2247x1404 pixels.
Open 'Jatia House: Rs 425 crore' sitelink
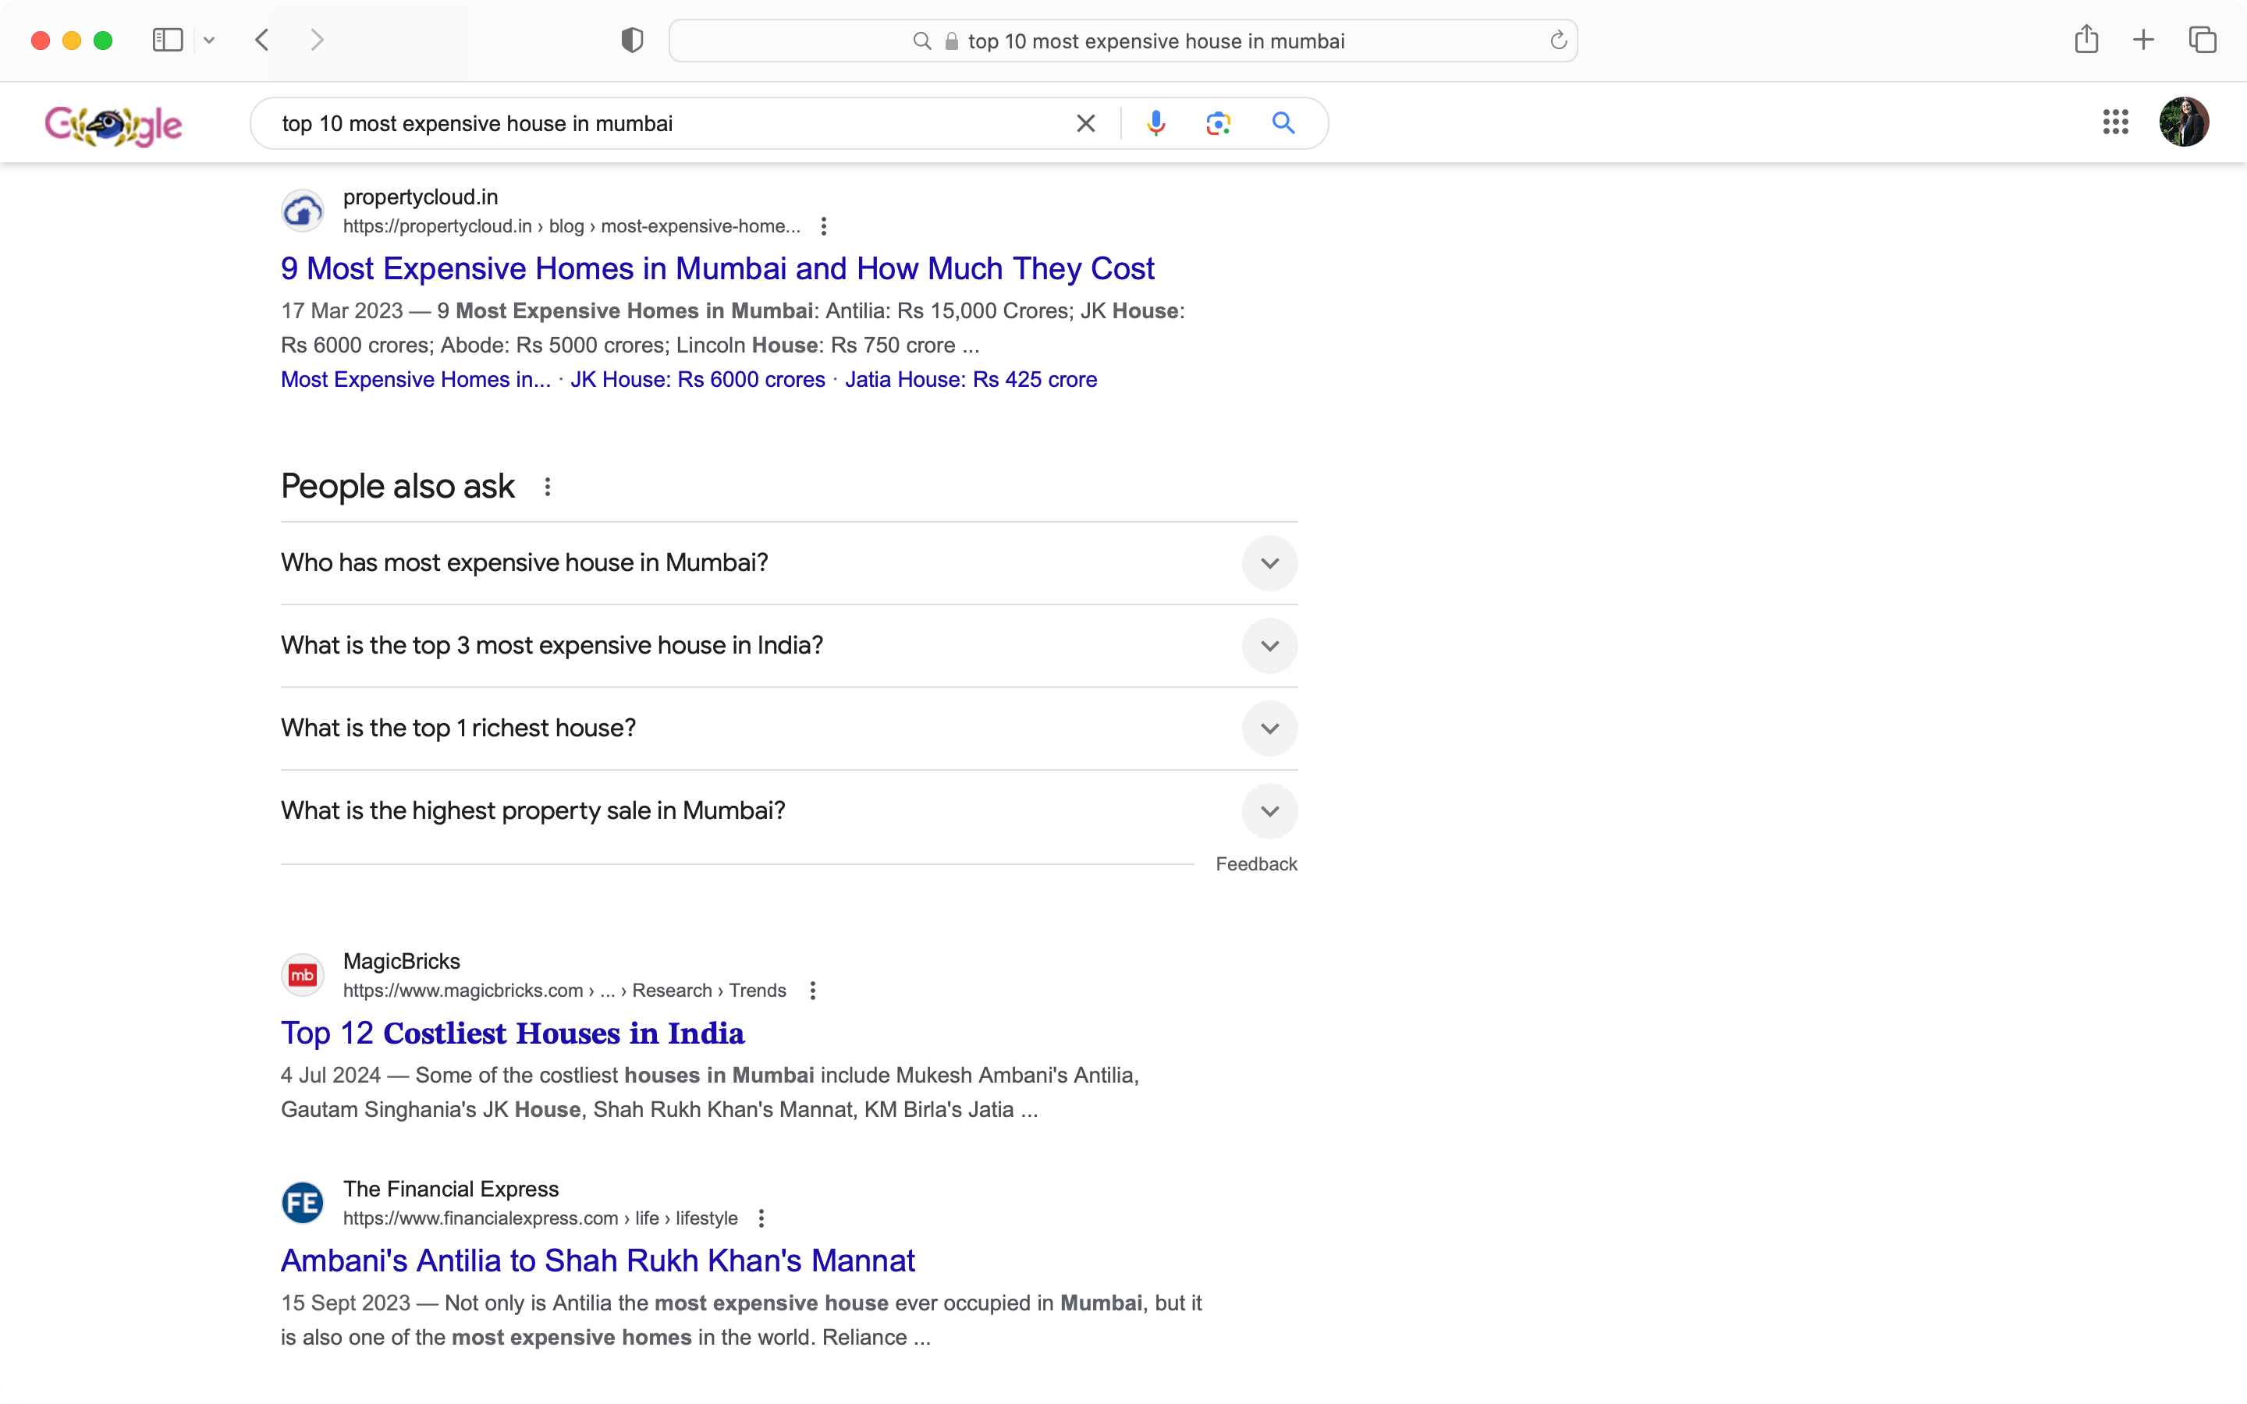tap(971, 380)
